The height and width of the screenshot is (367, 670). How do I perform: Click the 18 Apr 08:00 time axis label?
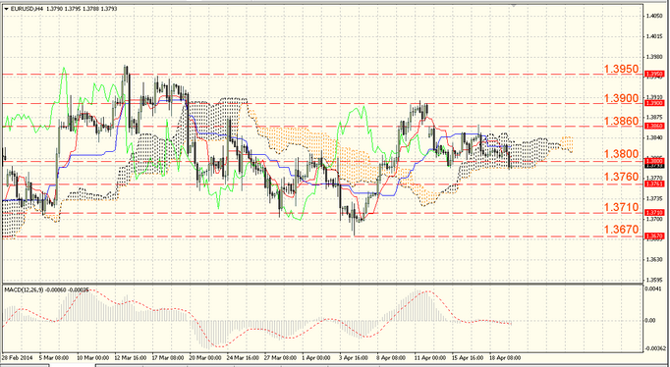tap(505, 357)
